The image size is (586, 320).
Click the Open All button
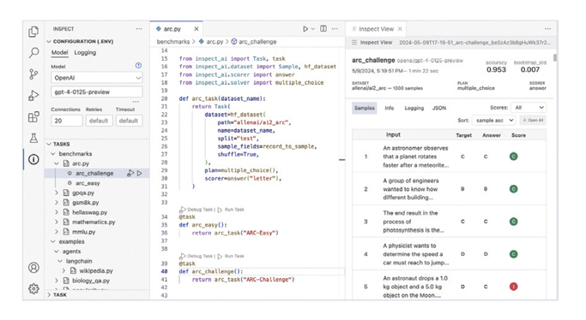[534, 121]
